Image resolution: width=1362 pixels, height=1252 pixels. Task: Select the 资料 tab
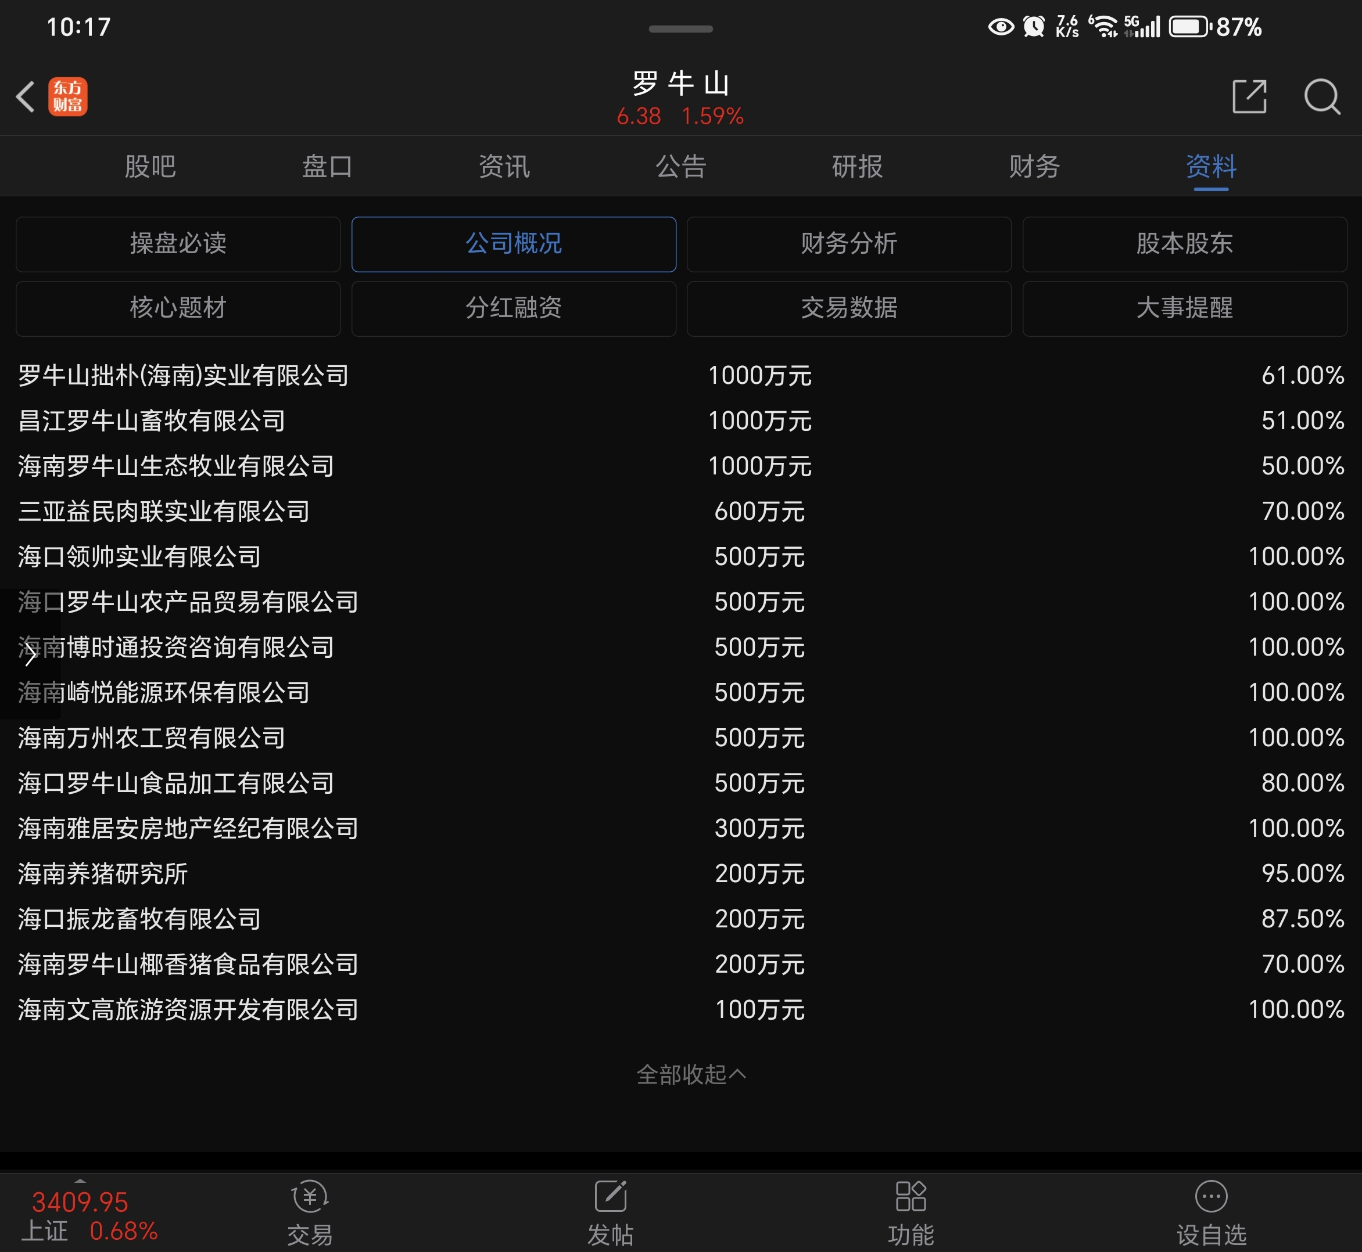click(1211, 166)
